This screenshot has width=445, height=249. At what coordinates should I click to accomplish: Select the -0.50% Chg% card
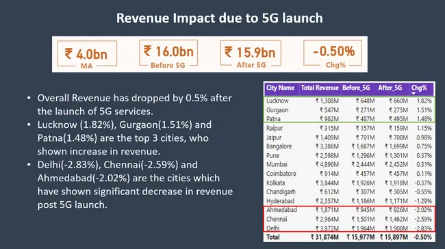[333, 54]
